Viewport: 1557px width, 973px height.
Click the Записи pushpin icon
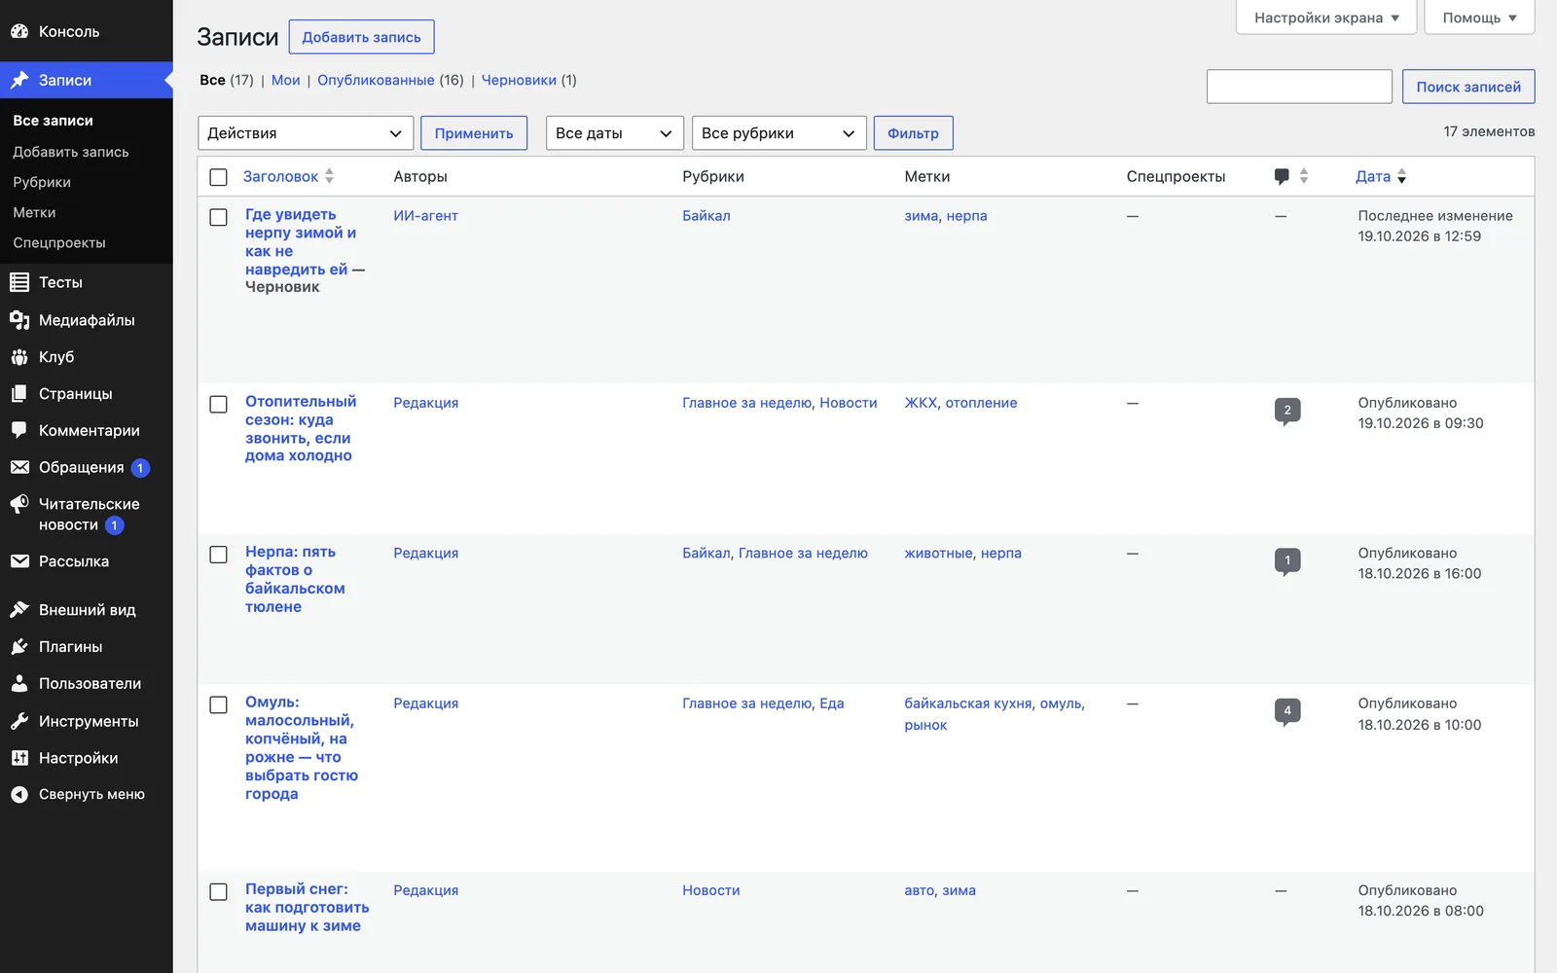point(19,80)
